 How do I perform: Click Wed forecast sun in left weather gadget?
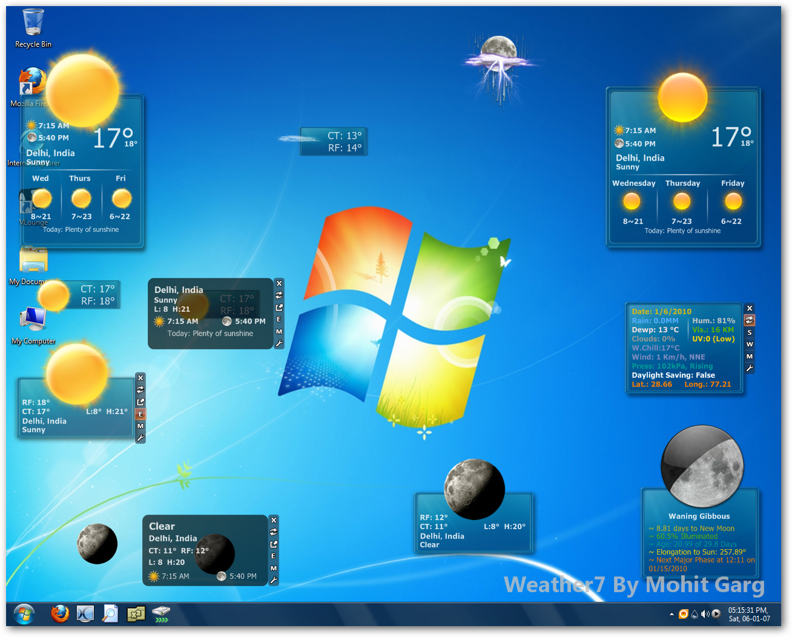(x=41, y=199)
